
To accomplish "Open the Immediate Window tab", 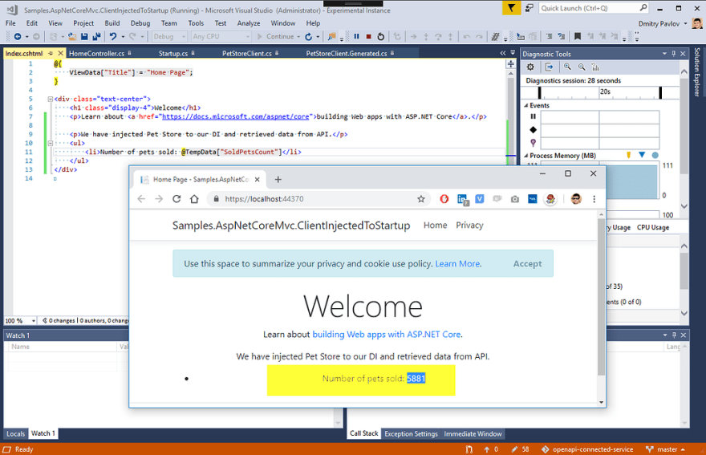I will point(473,434).
